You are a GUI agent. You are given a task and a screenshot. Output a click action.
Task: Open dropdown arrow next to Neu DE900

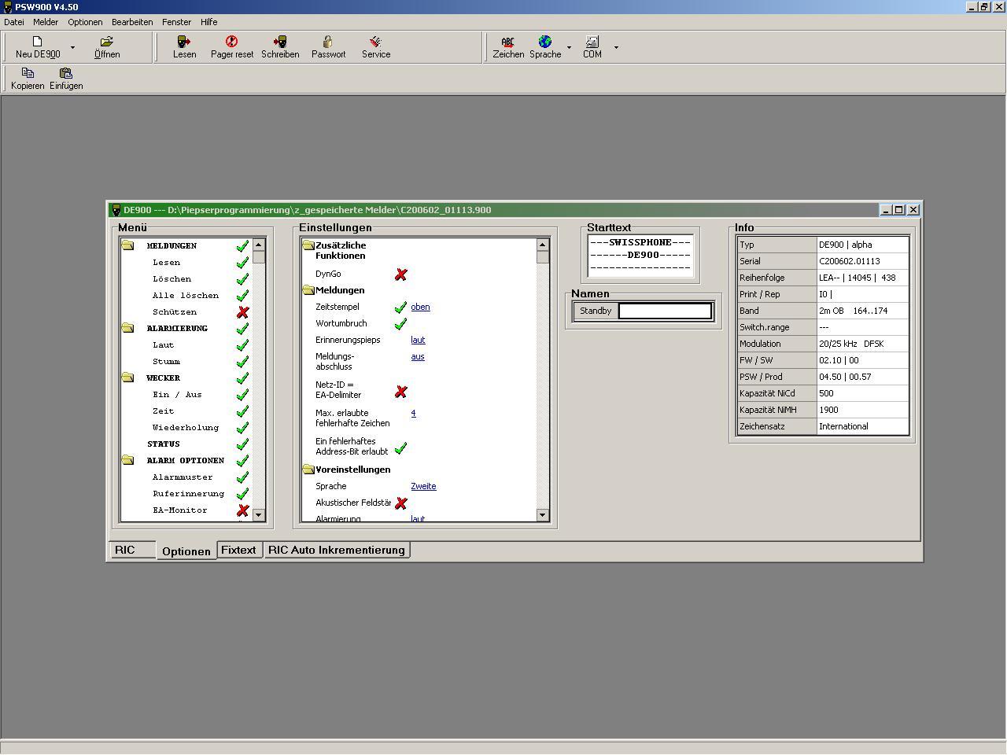pyautogui.click(x=72, y=47)
